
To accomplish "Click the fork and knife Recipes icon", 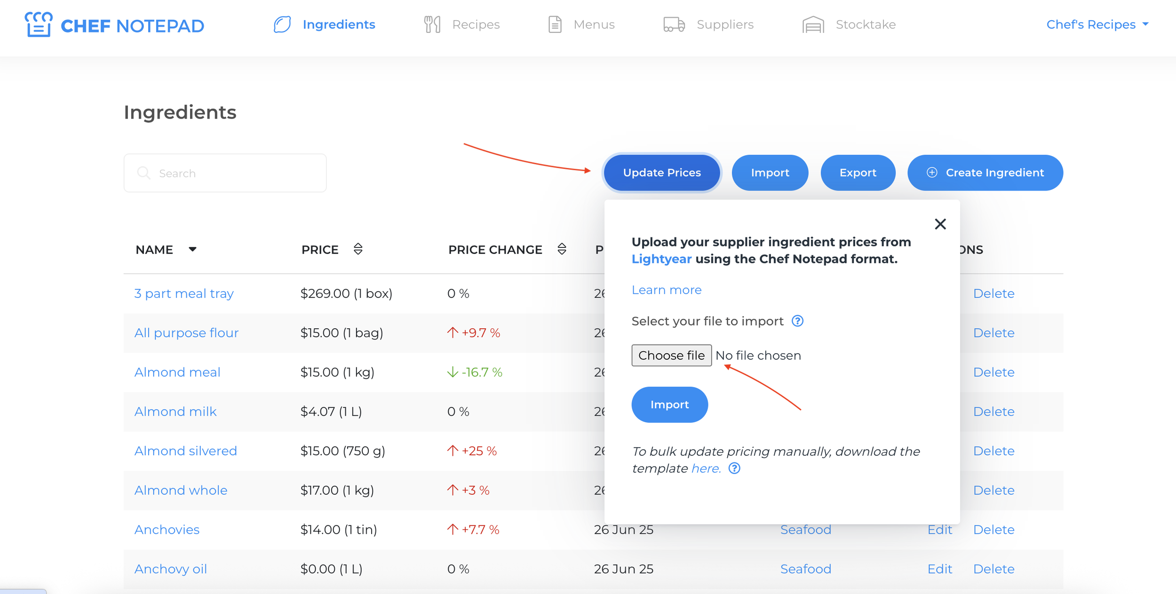I will [x=432, y=24].
